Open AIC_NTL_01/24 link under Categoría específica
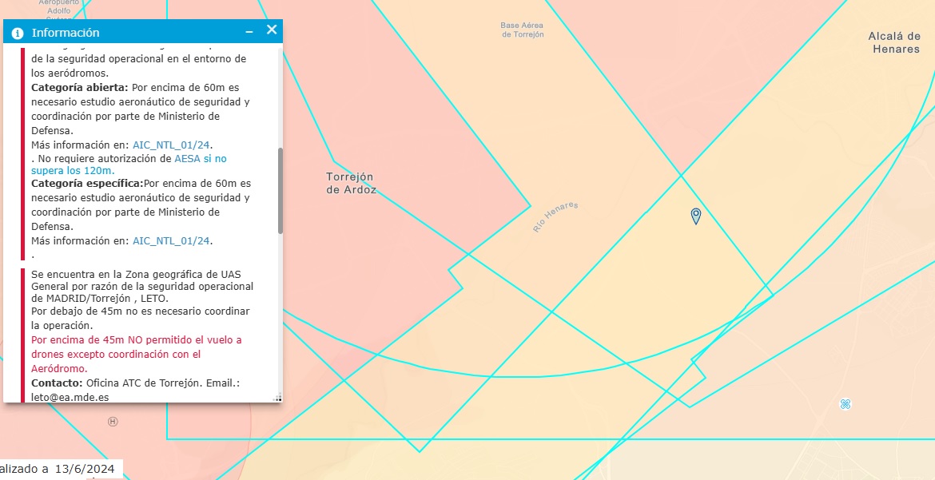The width and height of the screenshot is (935, 480). tap(171, 240)
